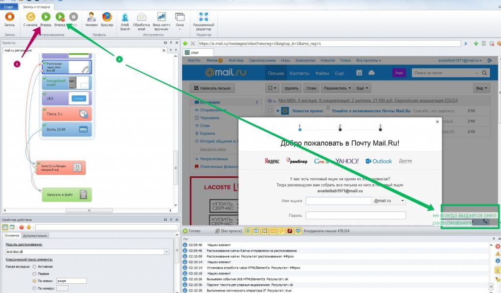This screenshot has width=501, height=293.
Task: Open the select-all checkbox dropdown in mail toolbar
Action: point(273,88)
